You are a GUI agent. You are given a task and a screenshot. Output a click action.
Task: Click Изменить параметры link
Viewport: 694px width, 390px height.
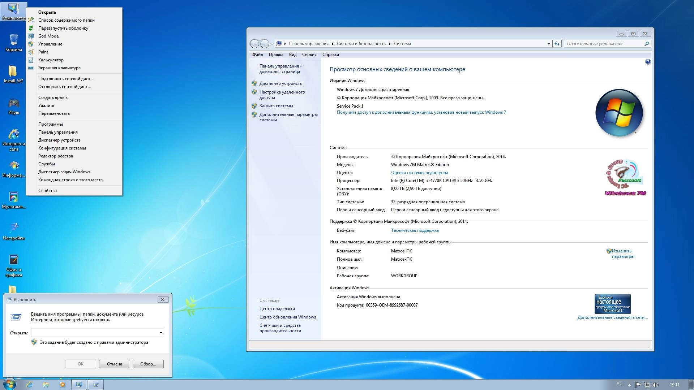pyautogui.click(x=623, y=253)
